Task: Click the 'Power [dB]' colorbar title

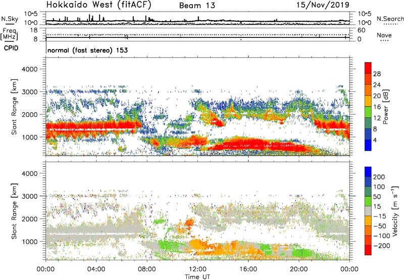Action: (x=385, y=107)
